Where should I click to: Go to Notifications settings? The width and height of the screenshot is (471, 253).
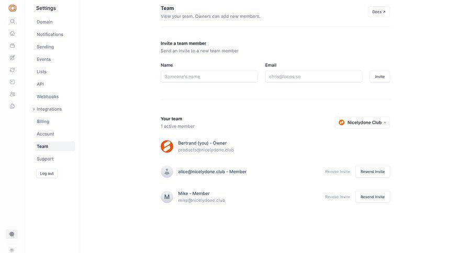click(x=50, y=34)
